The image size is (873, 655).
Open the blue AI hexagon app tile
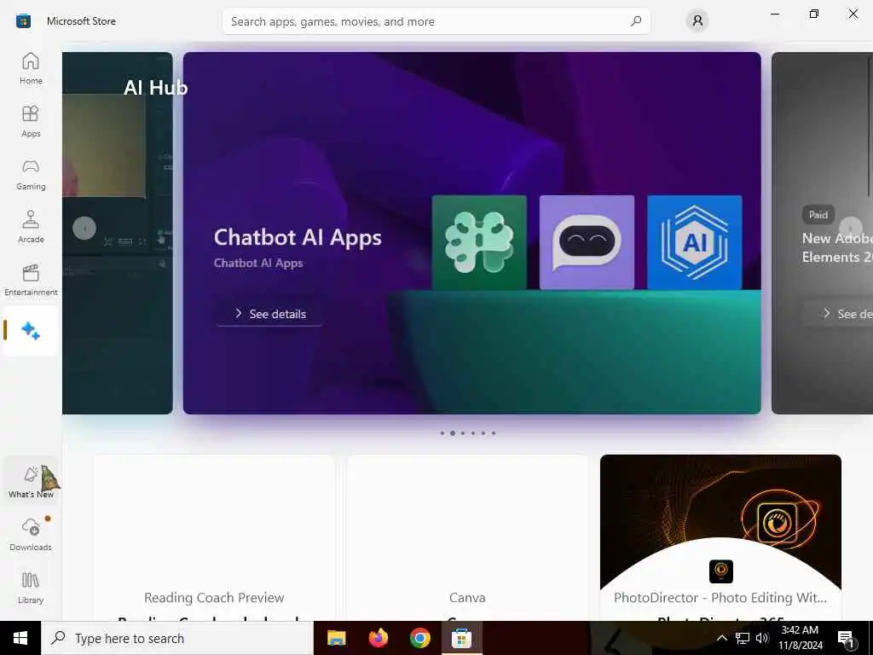coord(694,242)
